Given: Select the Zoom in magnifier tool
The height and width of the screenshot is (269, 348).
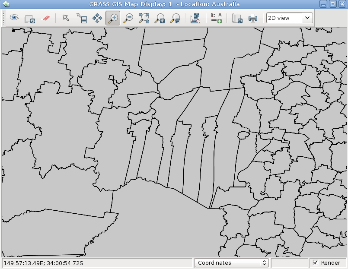Looking at the screenshot, I should [113, 18].
